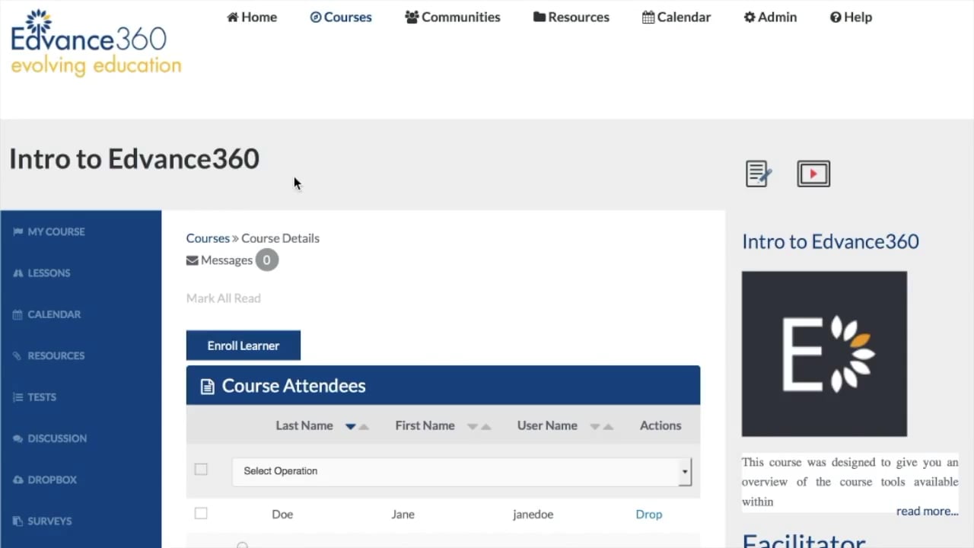974x548 pixels.
Task: Sort User Name column descending arrow
Action: (x=595, y=426)
